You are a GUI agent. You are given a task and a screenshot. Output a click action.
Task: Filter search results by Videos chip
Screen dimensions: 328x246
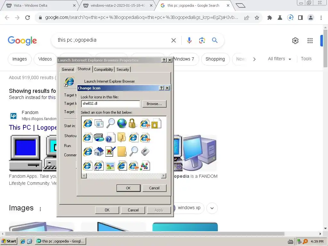click(45, 59)
